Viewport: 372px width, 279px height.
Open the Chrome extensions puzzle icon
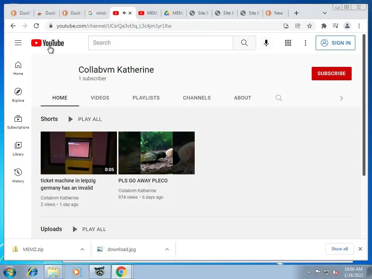(x=324, y=26)
